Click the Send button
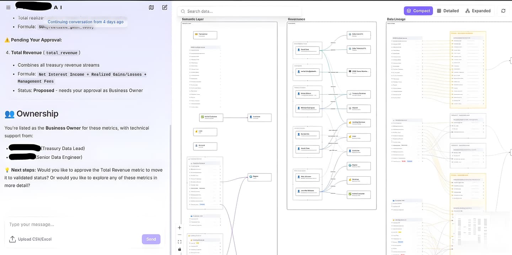The width and height of the screenshot is (512, 255). pyautogui.click(x=151, y=239)
